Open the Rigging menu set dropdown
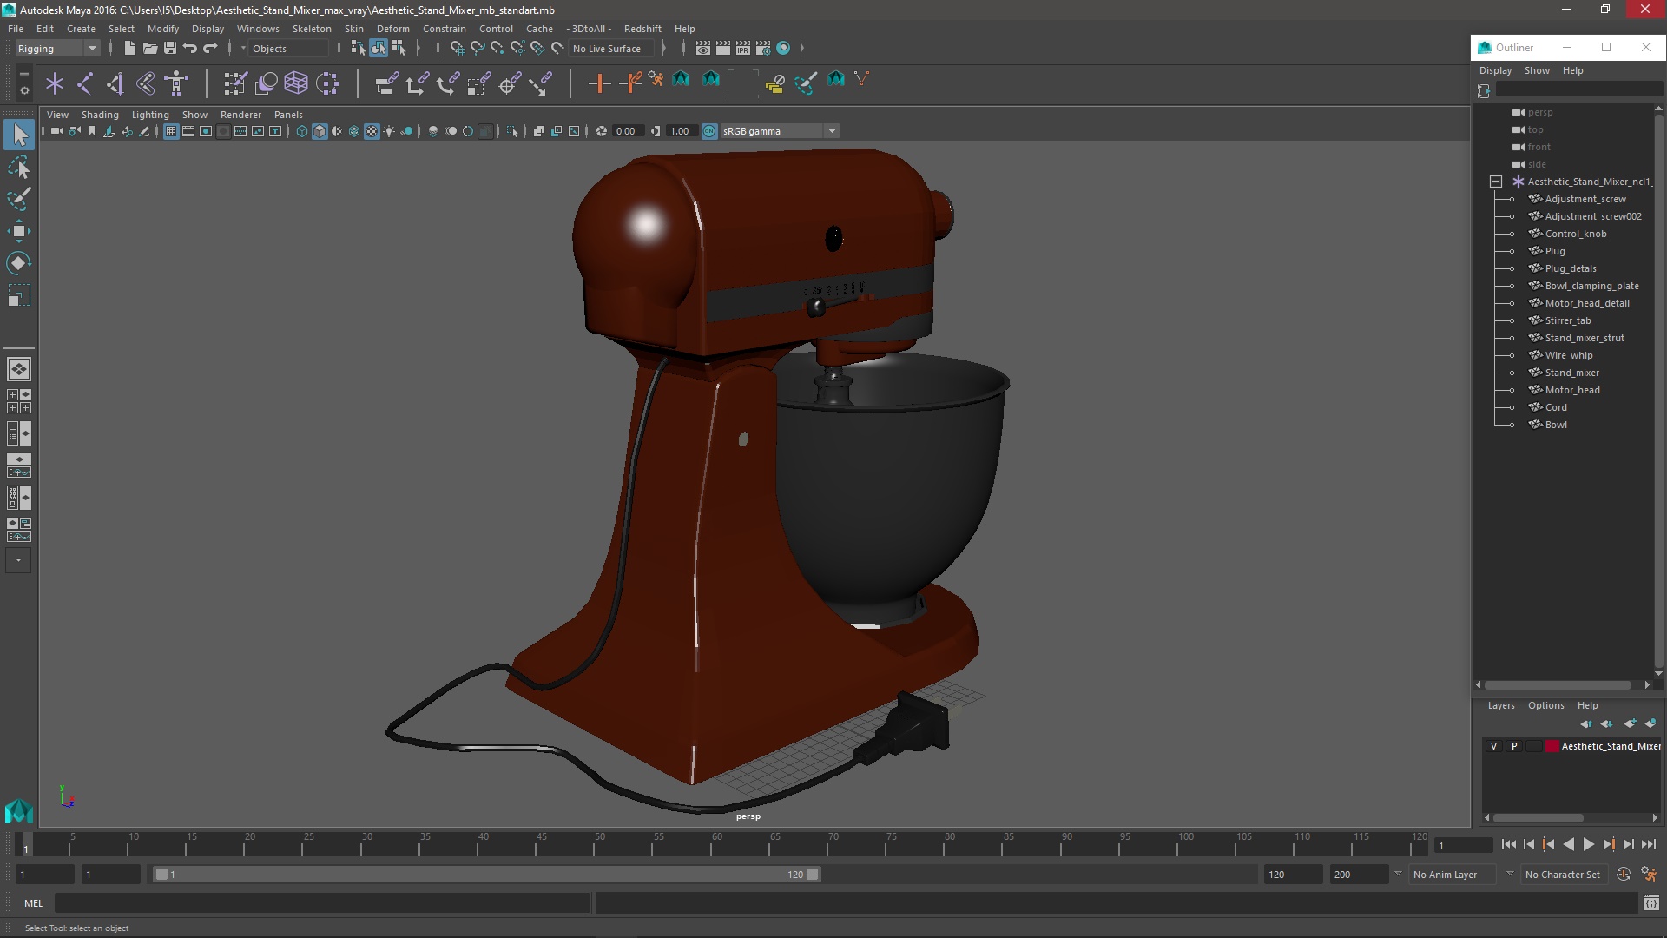The height and width of the screenshot is (938, 1667). coord(57,49)
